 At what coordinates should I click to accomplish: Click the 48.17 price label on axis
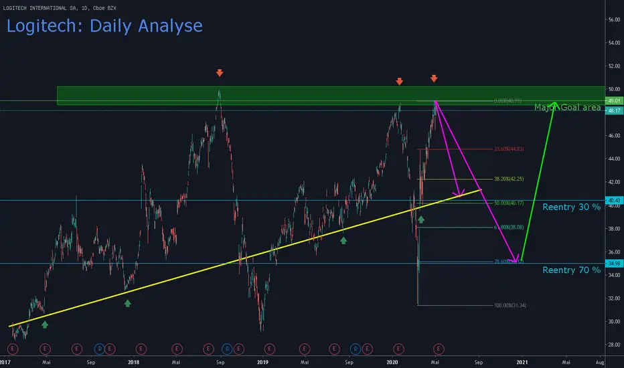[614, 110]
